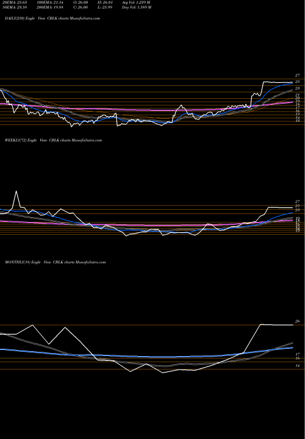Click the open price O: 26.00
The image size is (305, 439).
pyautogui.click(x=81, y=2)
